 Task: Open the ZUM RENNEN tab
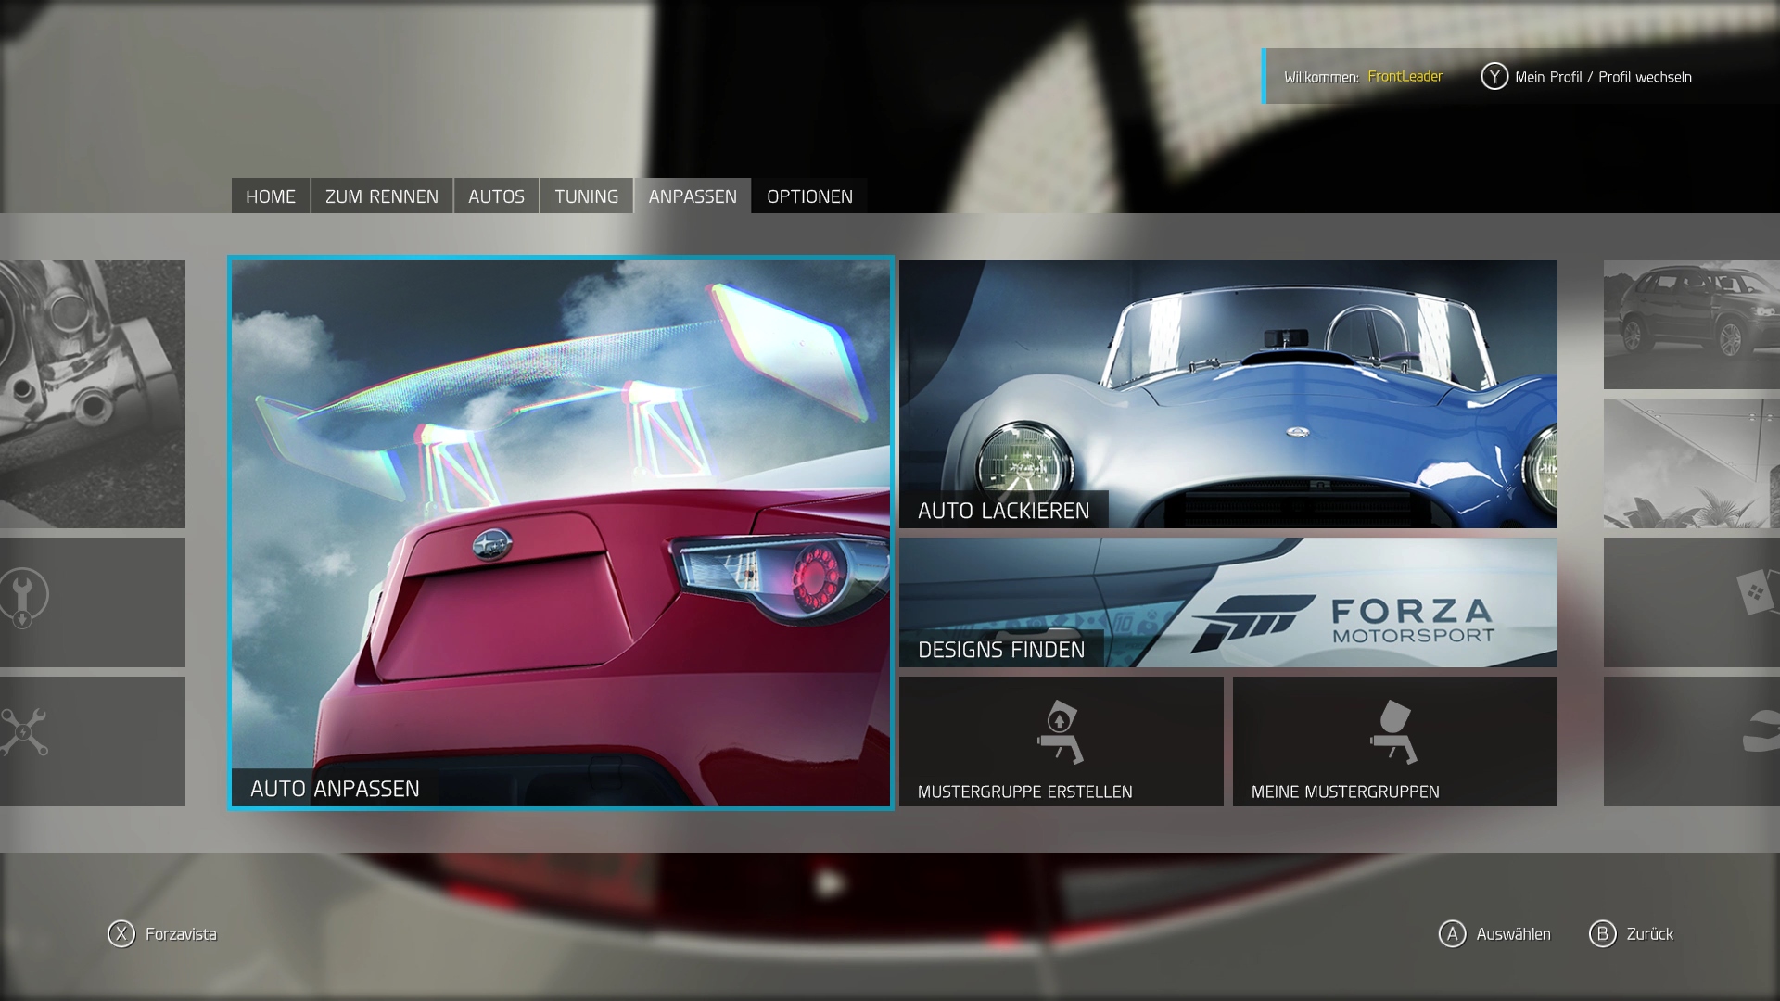(x=381, y=196)
